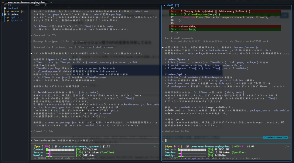Viewport: 294px width, 163px height.
Task: Open server.js in the file tree
Action: pos(17,11)
